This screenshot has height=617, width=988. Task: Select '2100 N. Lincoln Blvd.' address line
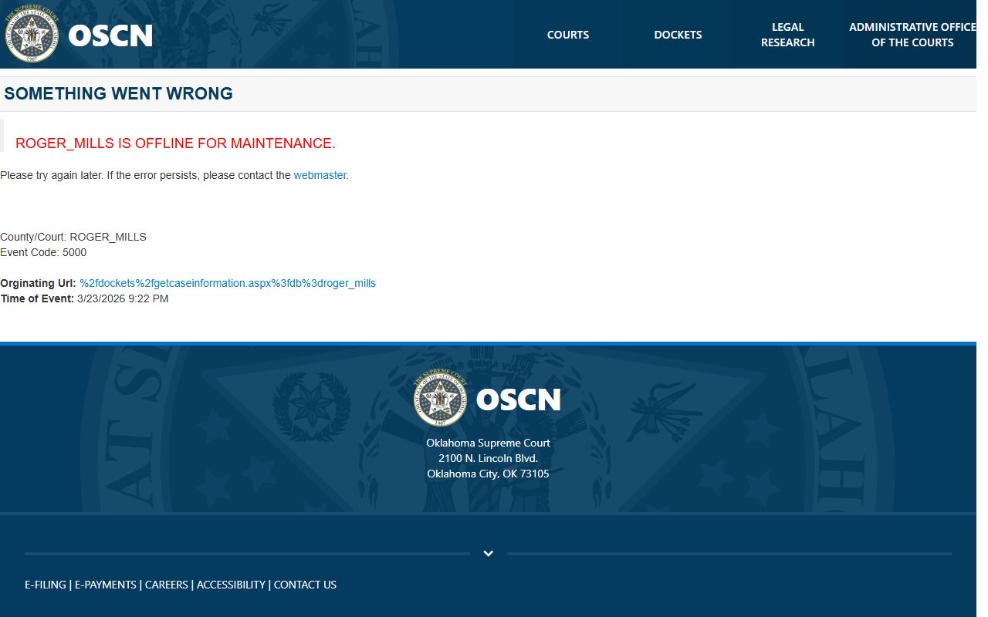tap(488, 458)
